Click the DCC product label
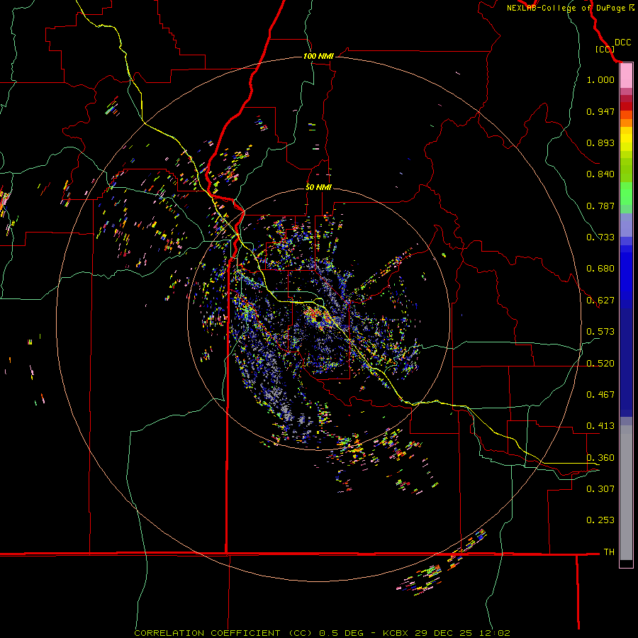Screen dimensions: 638x638 click(x=622, y=43)
